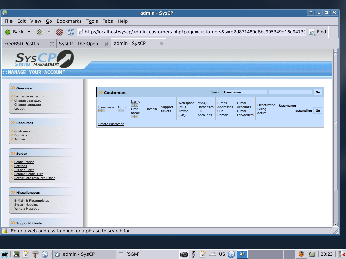Open the Back history dropdown arrow
Image resolution: width=346 pixels, height=259 pixels.
29,32
